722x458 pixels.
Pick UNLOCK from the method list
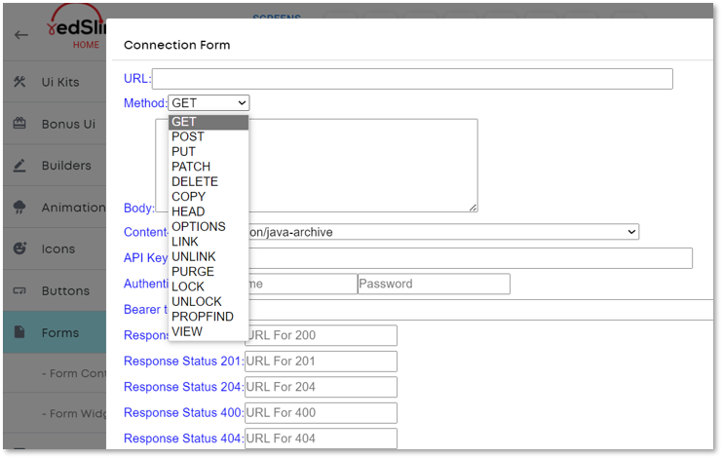pos(209,301)
